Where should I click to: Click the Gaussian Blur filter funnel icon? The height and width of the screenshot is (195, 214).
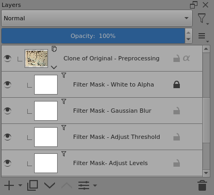coord(64,102)
